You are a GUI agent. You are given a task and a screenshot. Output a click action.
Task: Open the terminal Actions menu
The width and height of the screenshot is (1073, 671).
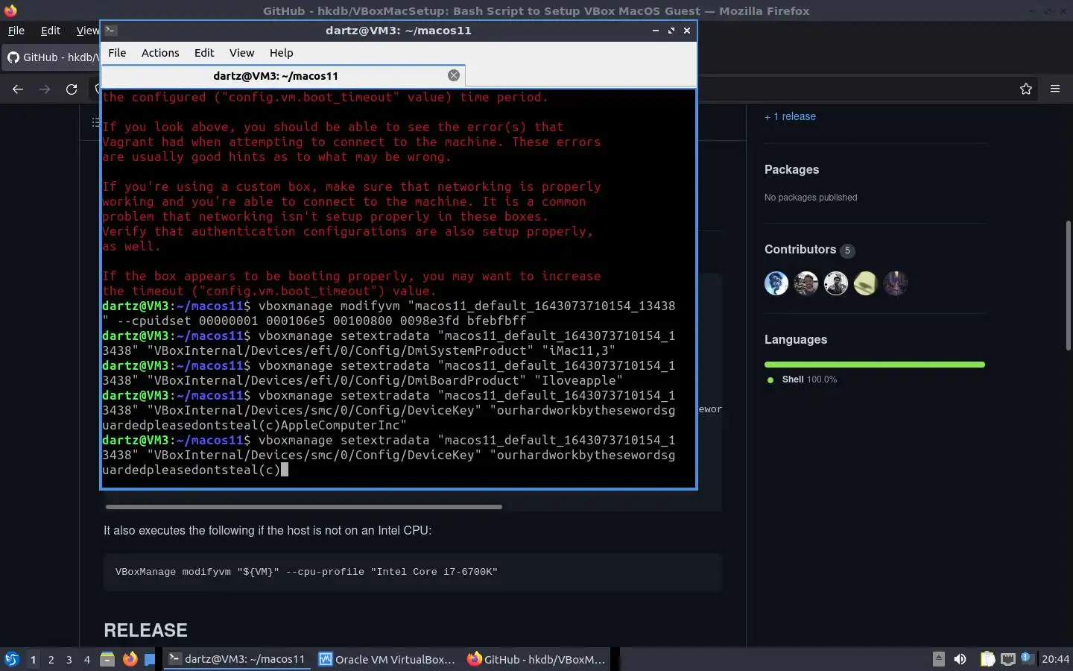coord(160,53)
